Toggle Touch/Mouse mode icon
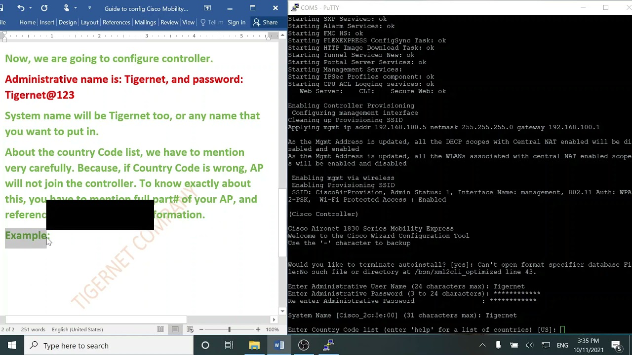 click(x=66, y=8)
